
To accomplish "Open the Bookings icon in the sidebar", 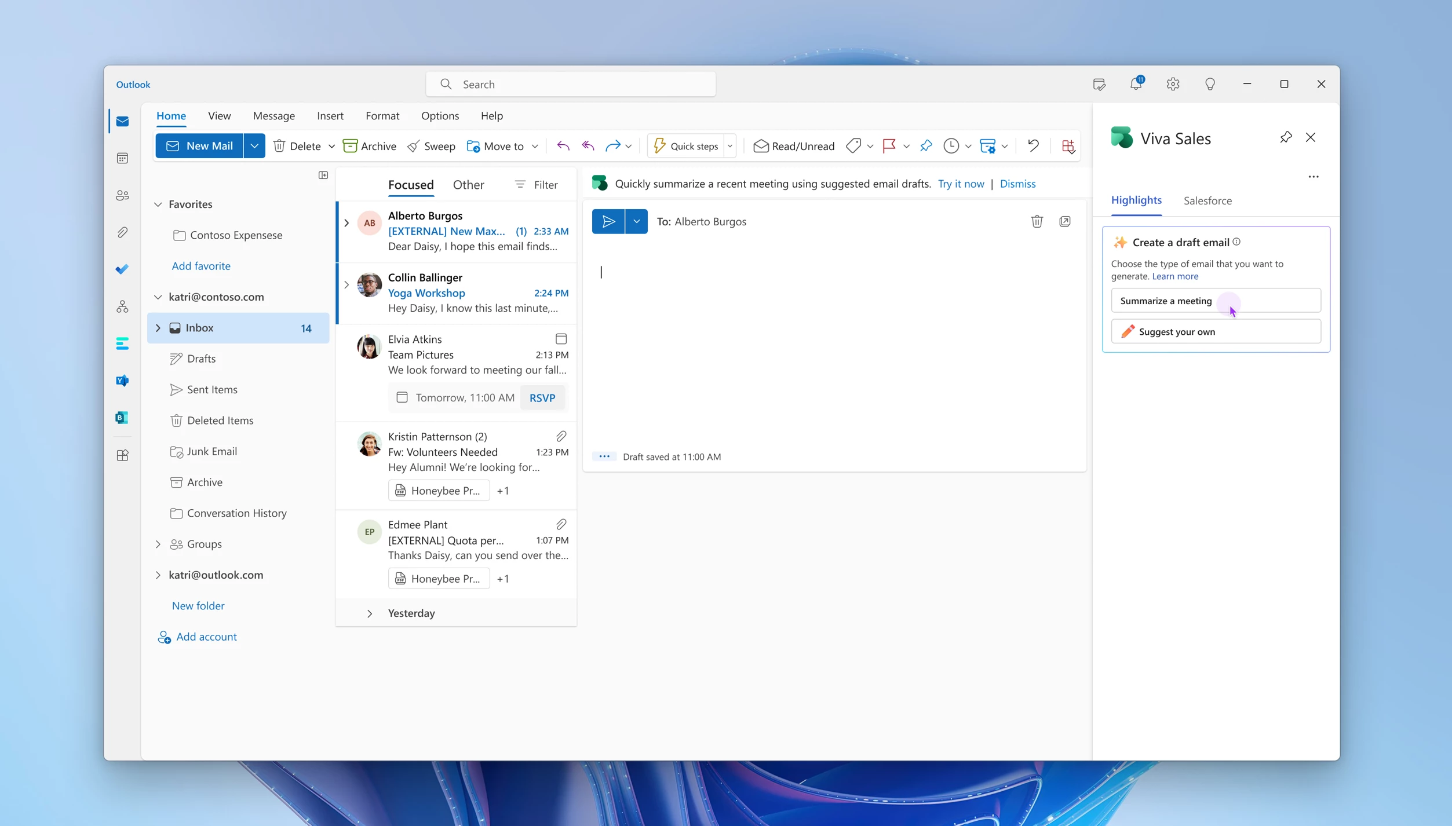I will 122,418.
